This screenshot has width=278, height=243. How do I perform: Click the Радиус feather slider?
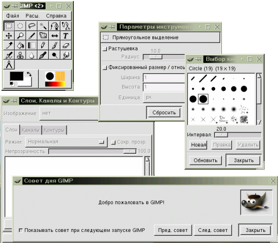pyautogui.click(x=164, y=57)
